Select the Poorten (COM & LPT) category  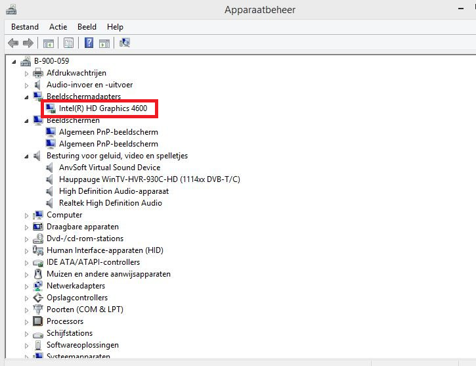click(x=85, y=309)
